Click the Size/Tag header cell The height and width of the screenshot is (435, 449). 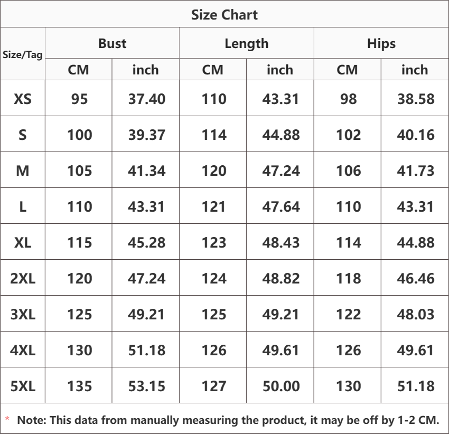pos(23,54)
